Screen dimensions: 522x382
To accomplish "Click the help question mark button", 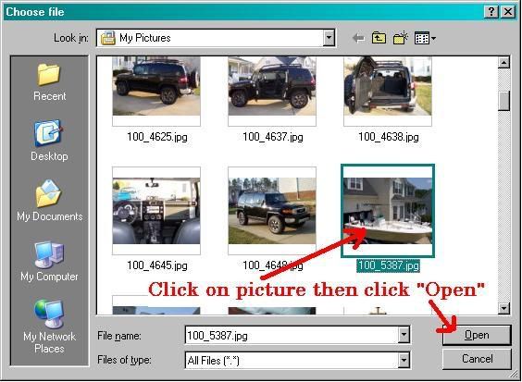I will pos(491,12).
